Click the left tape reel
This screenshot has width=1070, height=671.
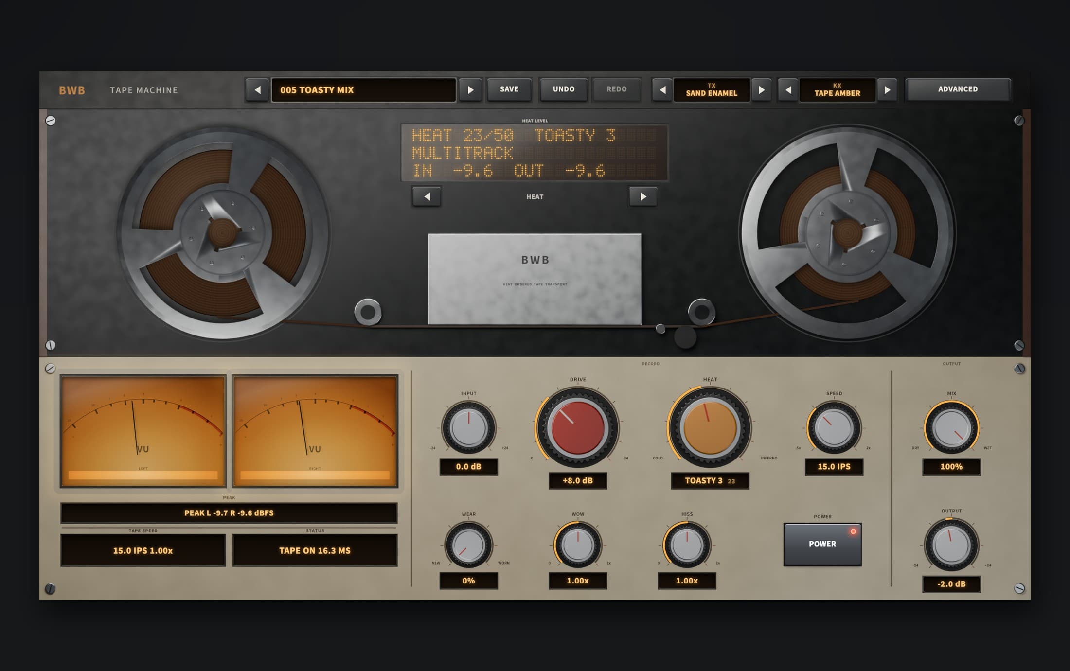[x=223, y=233]
